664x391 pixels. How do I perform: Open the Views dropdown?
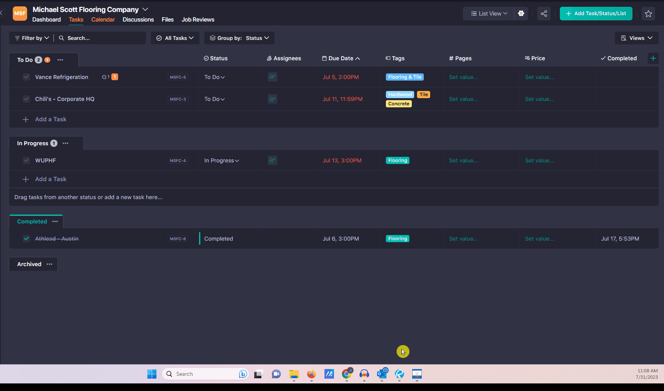pyautogui.click(x=637, y=38)
